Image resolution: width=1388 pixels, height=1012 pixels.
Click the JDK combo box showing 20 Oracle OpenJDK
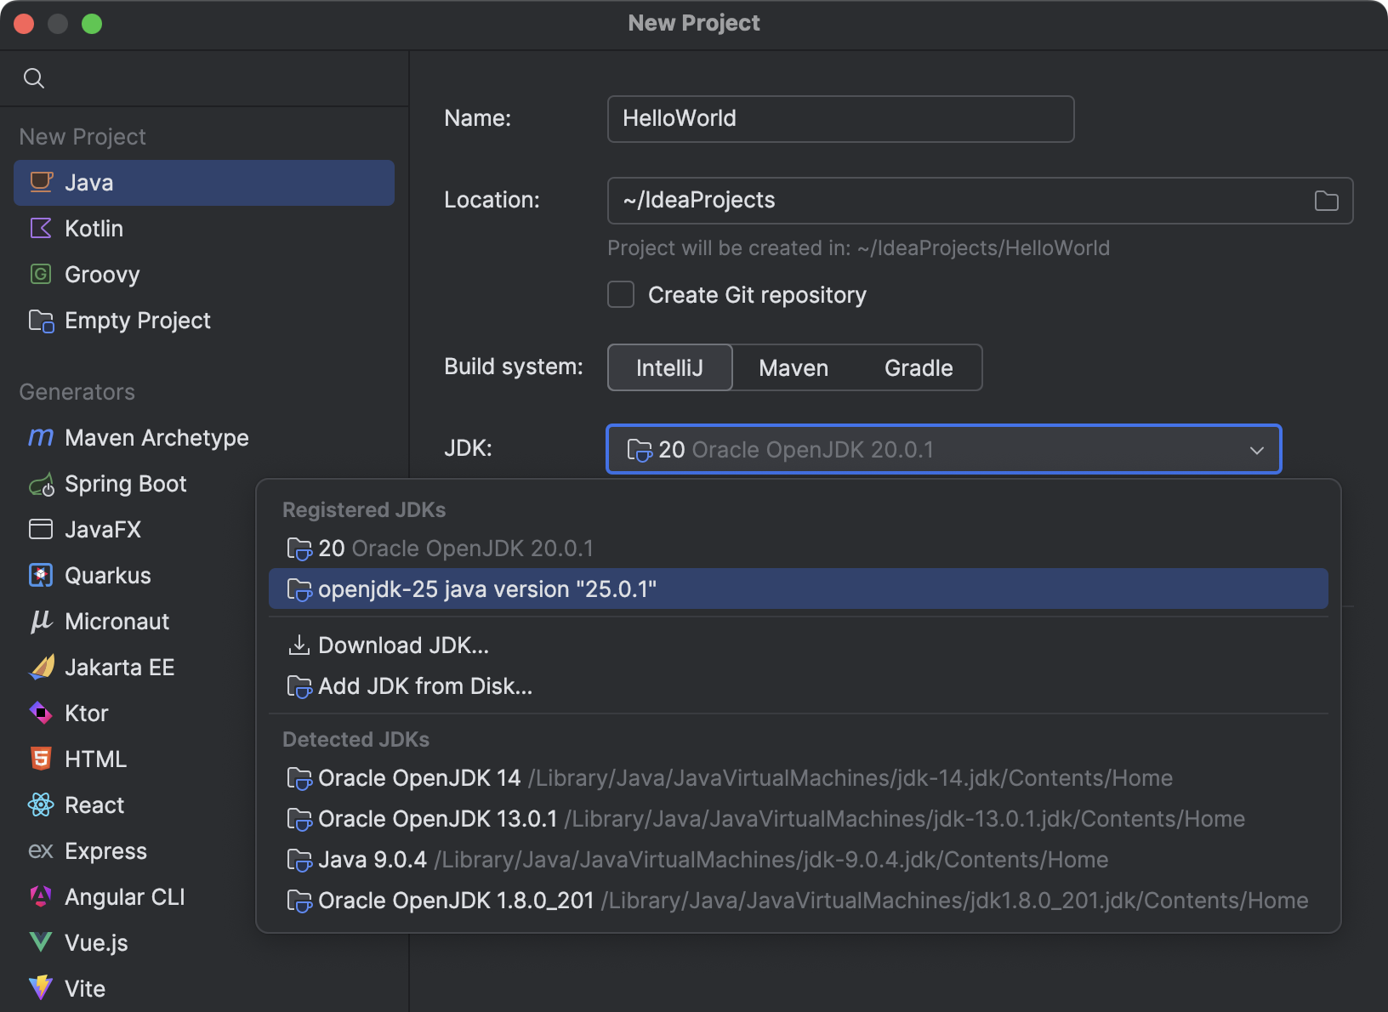click(944, 449)
